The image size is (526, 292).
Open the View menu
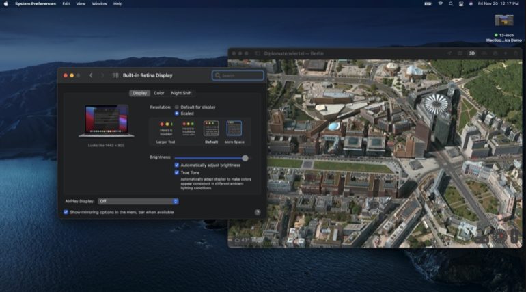[81, 3]
